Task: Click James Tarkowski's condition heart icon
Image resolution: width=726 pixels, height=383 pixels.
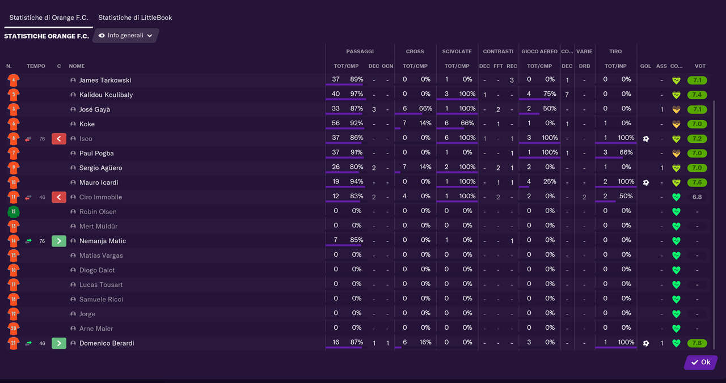Action: [x=676, y=80]
